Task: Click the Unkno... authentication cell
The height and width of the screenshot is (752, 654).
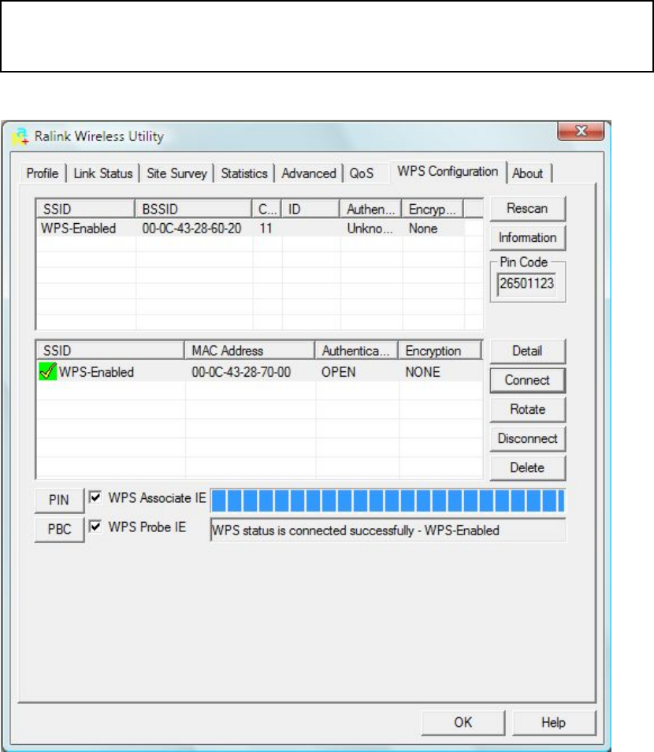Action: click(x=370, y=229)
